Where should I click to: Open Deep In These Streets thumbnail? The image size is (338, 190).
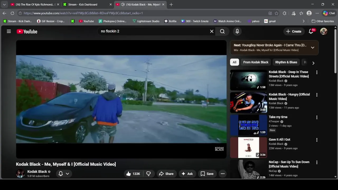(248, 80)
